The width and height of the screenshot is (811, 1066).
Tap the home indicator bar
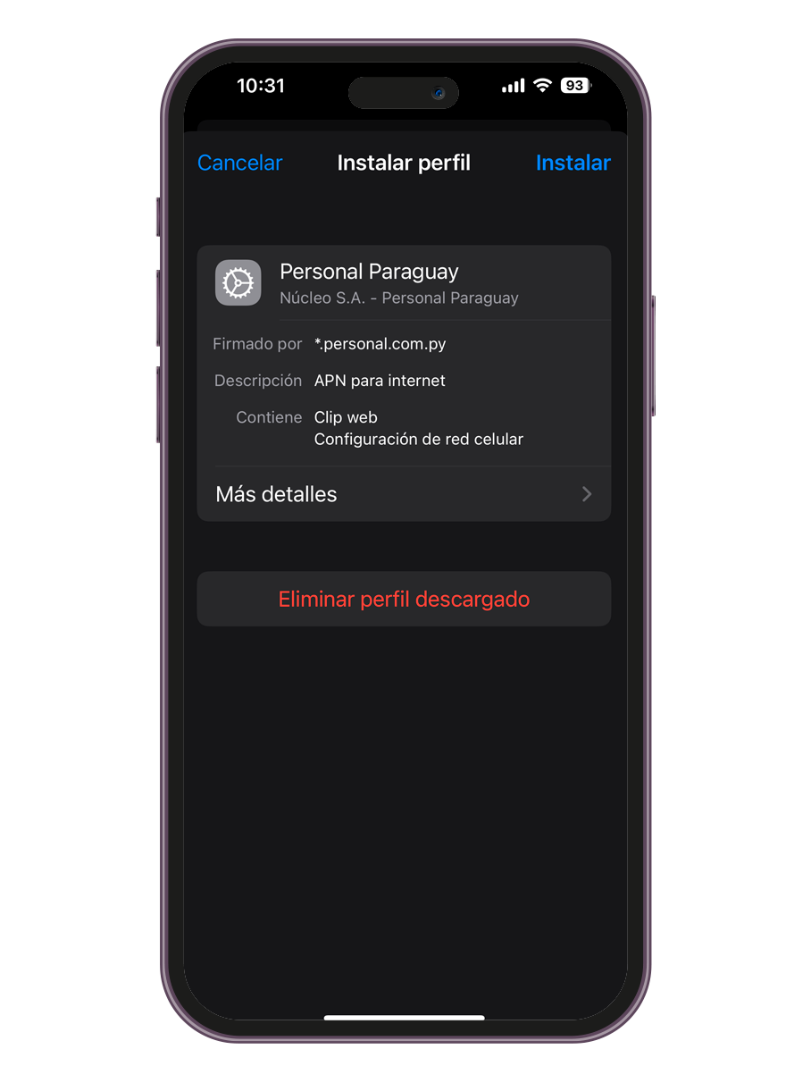[x=404, y=1018]
